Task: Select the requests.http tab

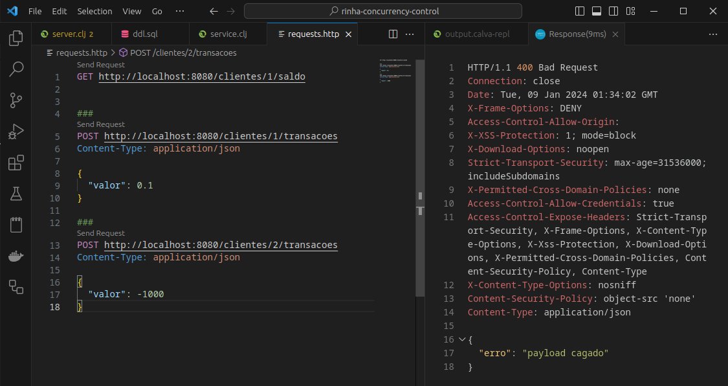Action: 313,34
